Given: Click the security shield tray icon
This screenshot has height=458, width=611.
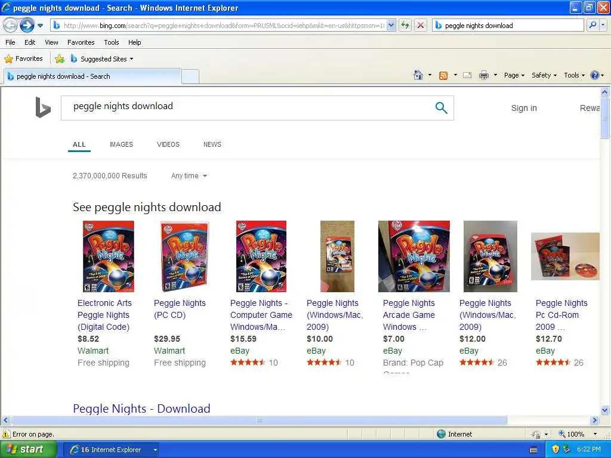Looking at the screenshot, I should (x=556, y=450).
